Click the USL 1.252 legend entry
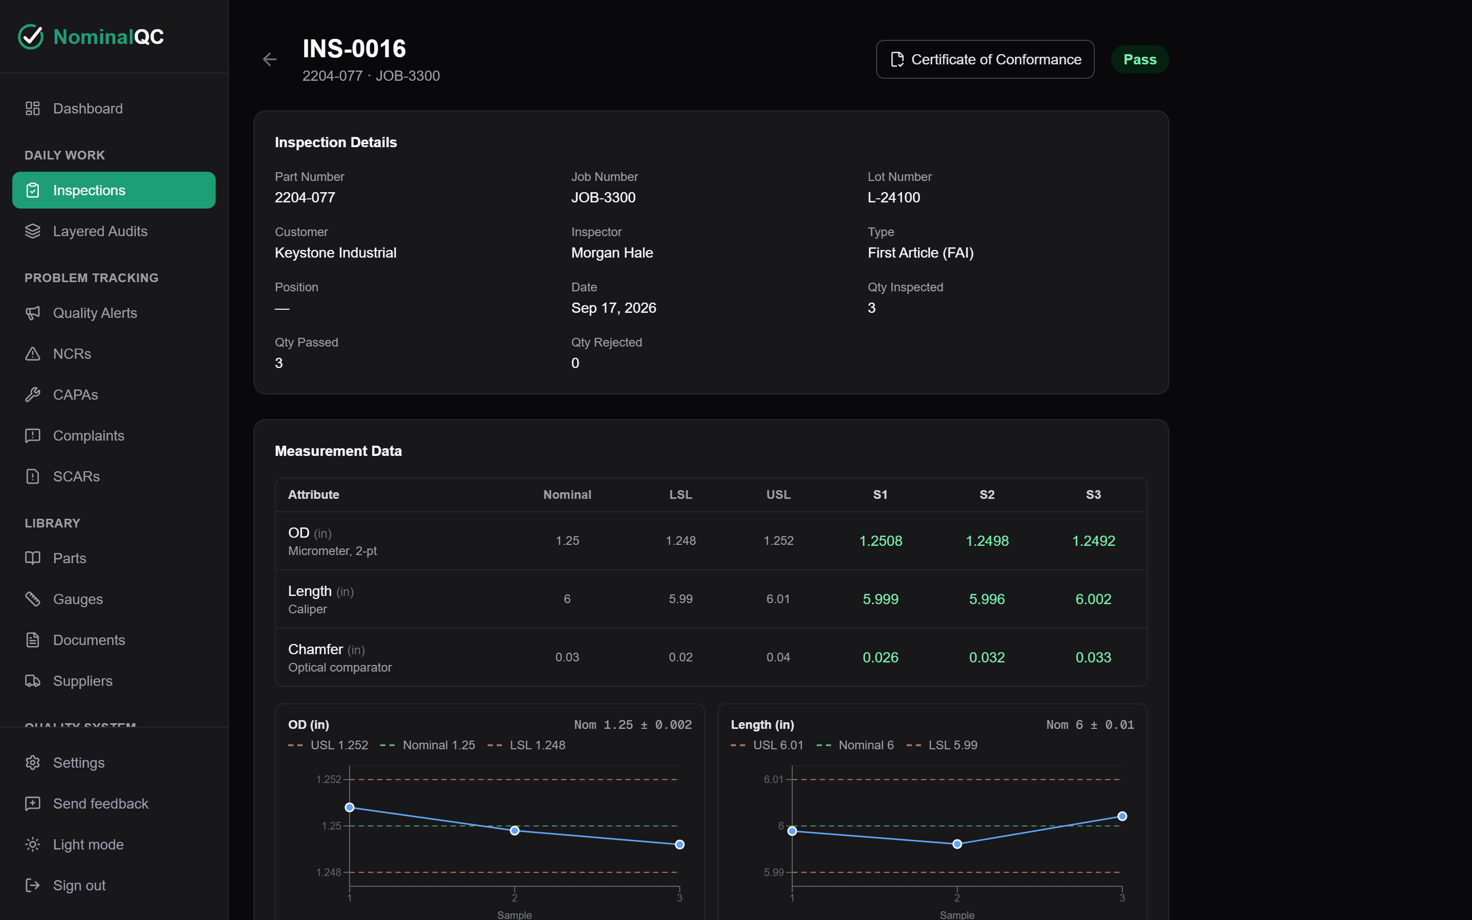 [328, 745]
